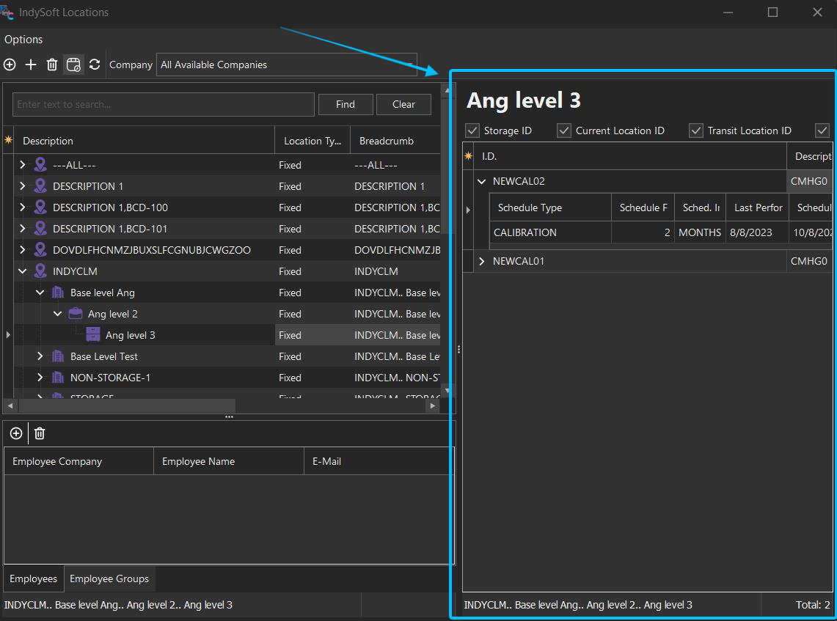837x621 pixels.
Task: Disable the Transit Location ID checkbox
Action: click(696, 131)
